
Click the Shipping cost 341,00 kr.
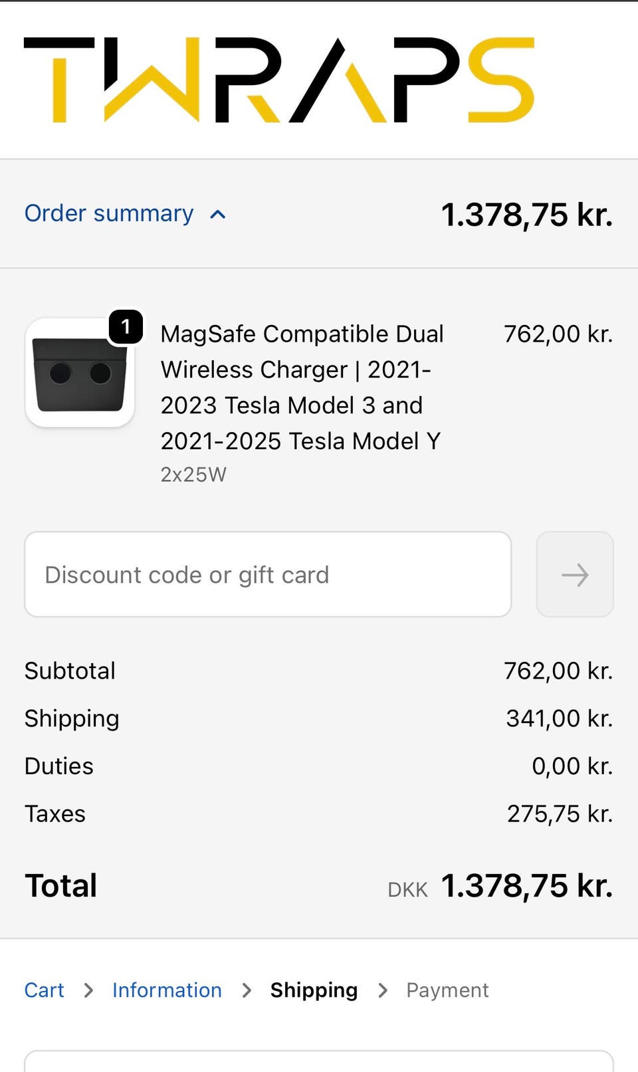point(559,718)
